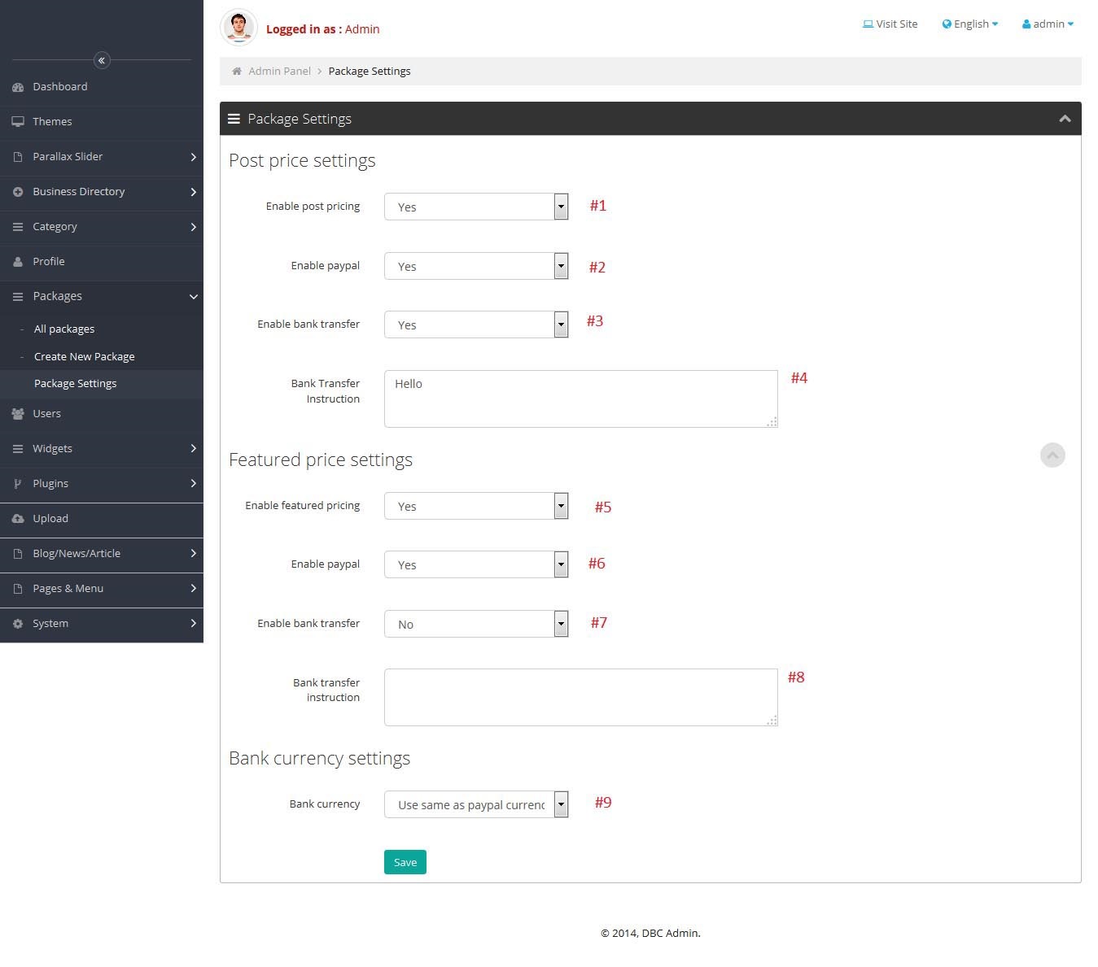
Task: Click the empty featured Bank transfer instruction textarea
Action: [x=581, y=698]
